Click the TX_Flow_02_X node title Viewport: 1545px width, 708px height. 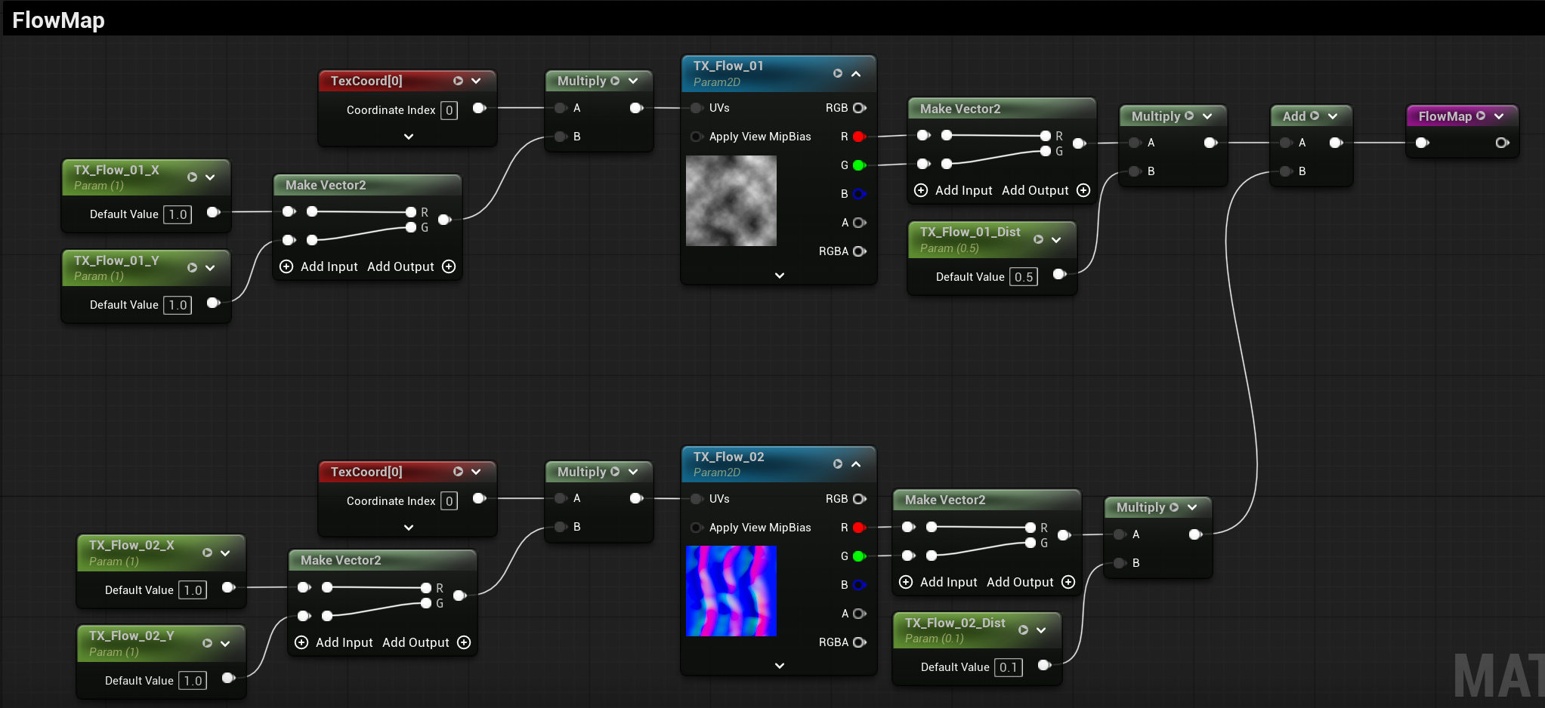tap(131, 545)
